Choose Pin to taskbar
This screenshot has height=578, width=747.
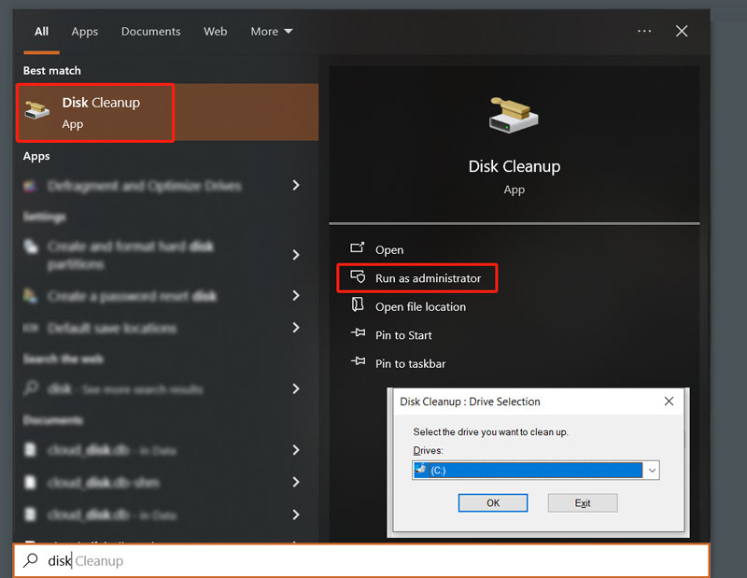point(410,364)
